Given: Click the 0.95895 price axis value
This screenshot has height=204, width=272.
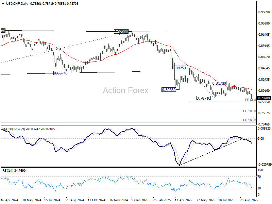Looking at the screenshot, I should [264, 12].
